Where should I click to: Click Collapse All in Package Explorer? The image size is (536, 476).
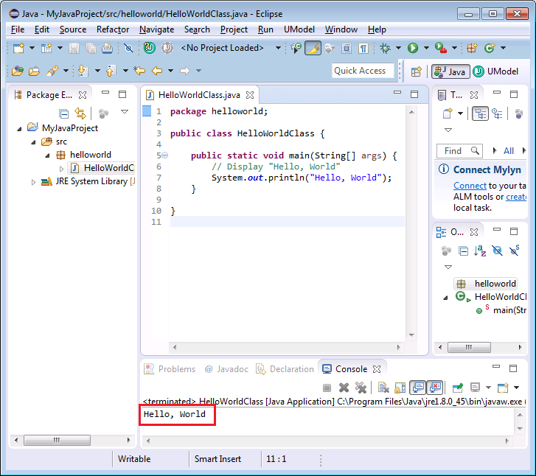click(x=64, y=113)
